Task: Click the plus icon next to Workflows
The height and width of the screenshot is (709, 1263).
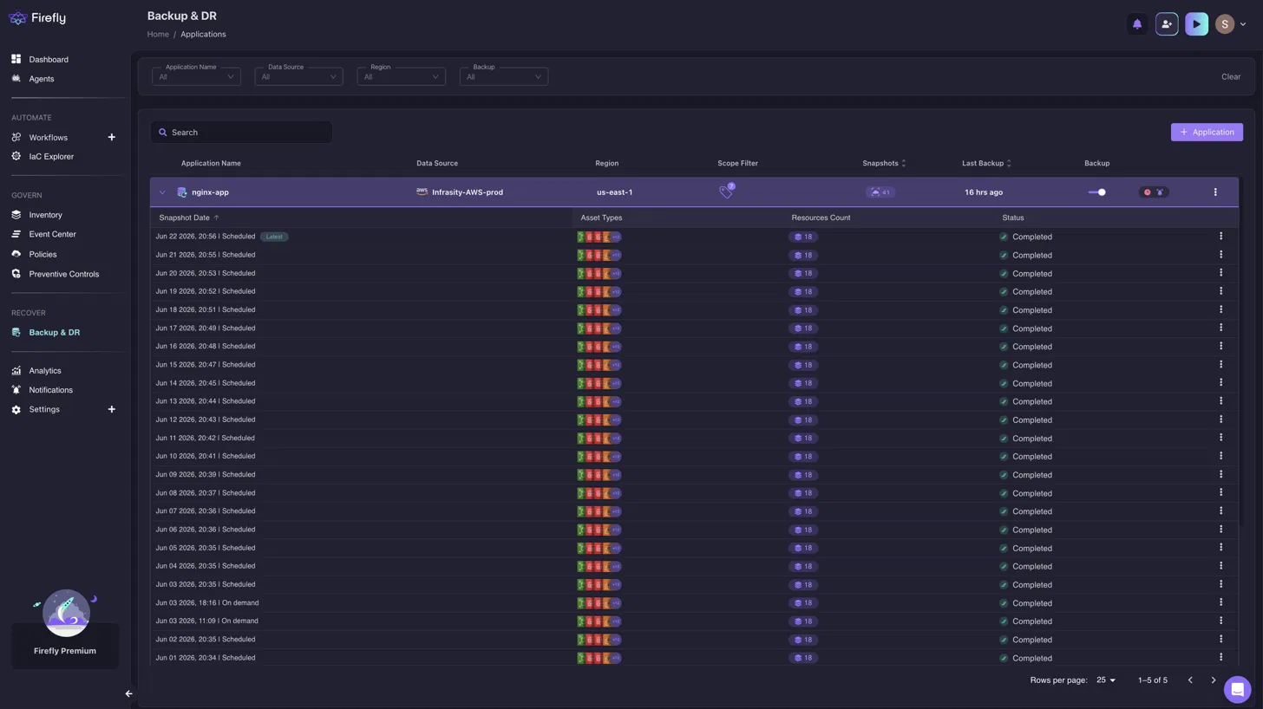Action: tap(111, 137)
